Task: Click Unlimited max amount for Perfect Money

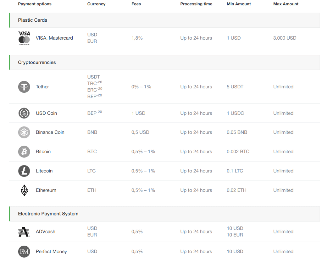Action: tap(283, 252)
